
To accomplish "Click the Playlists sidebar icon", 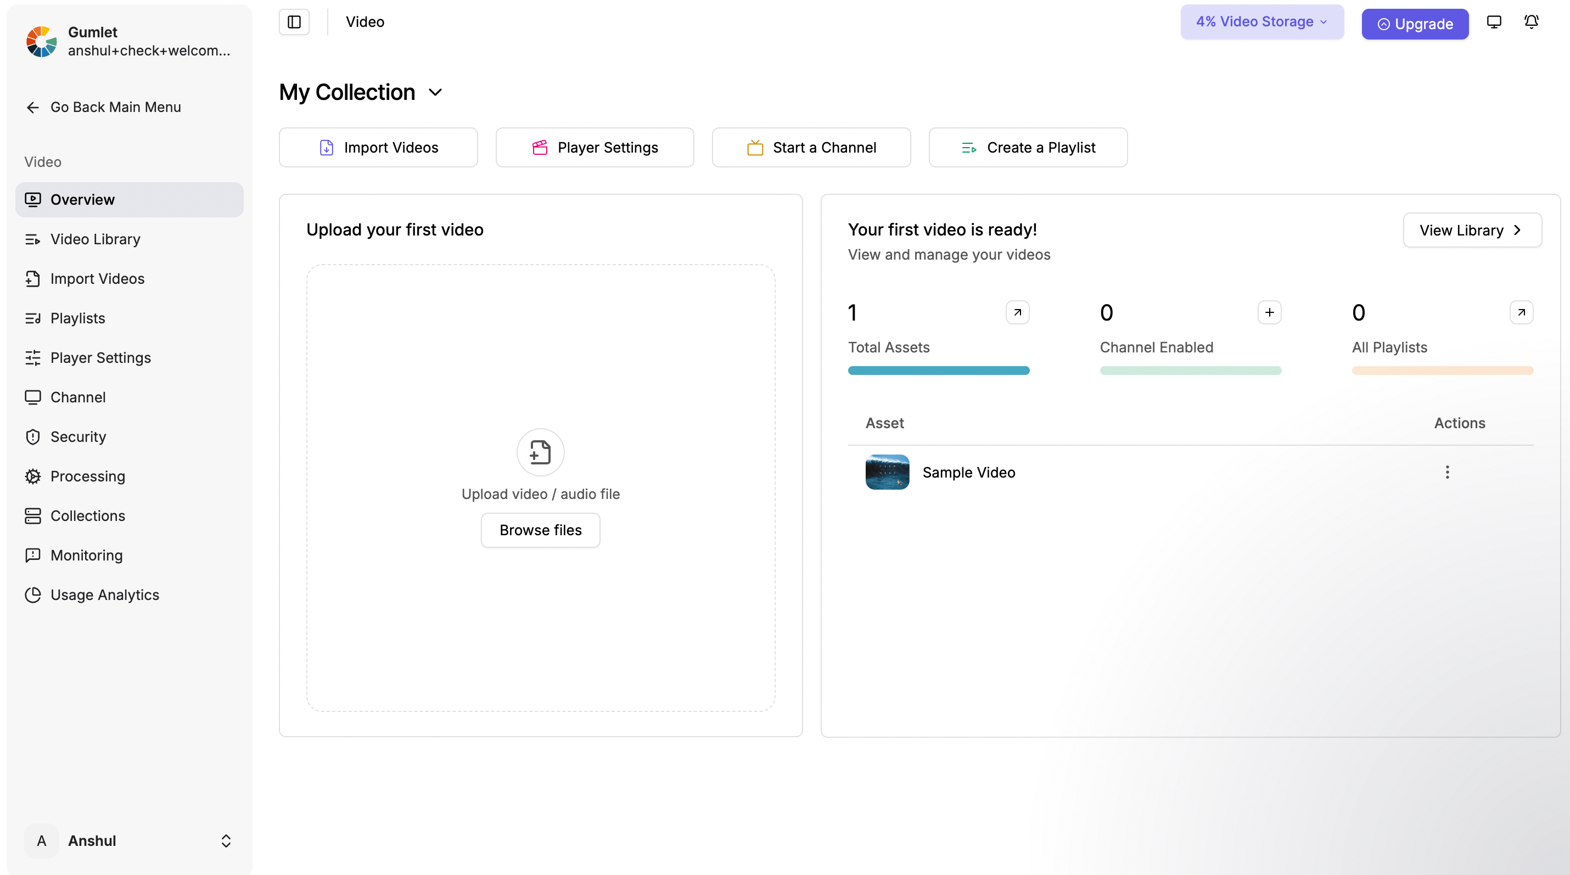I will coord(33,318).
